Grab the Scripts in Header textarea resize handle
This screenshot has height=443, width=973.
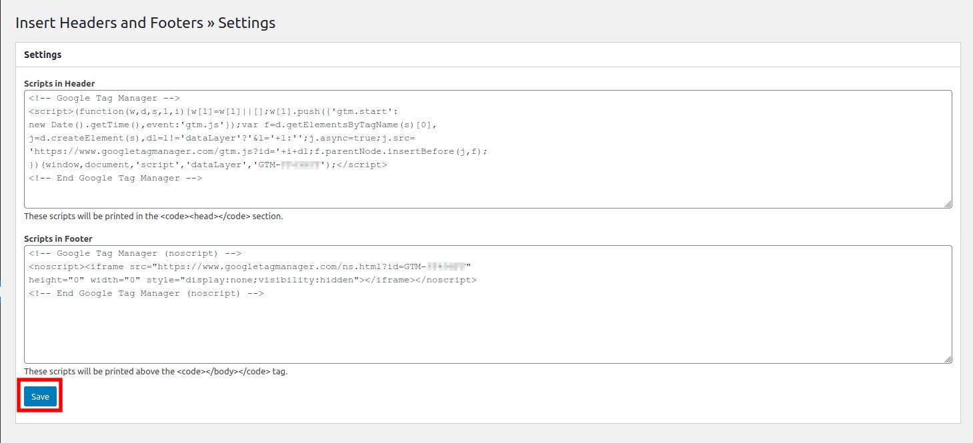pyautogui.click(x=948, y=205)
